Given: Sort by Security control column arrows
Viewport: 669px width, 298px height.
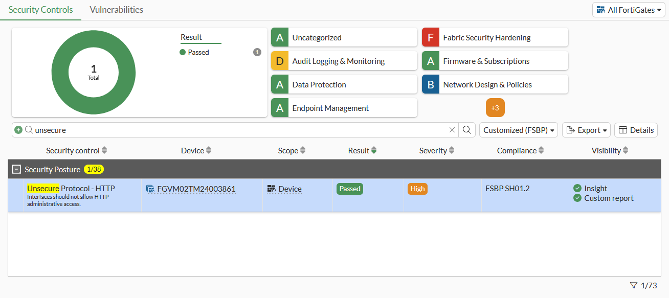Looking at the screenshot, I should [x=104, y=151].
